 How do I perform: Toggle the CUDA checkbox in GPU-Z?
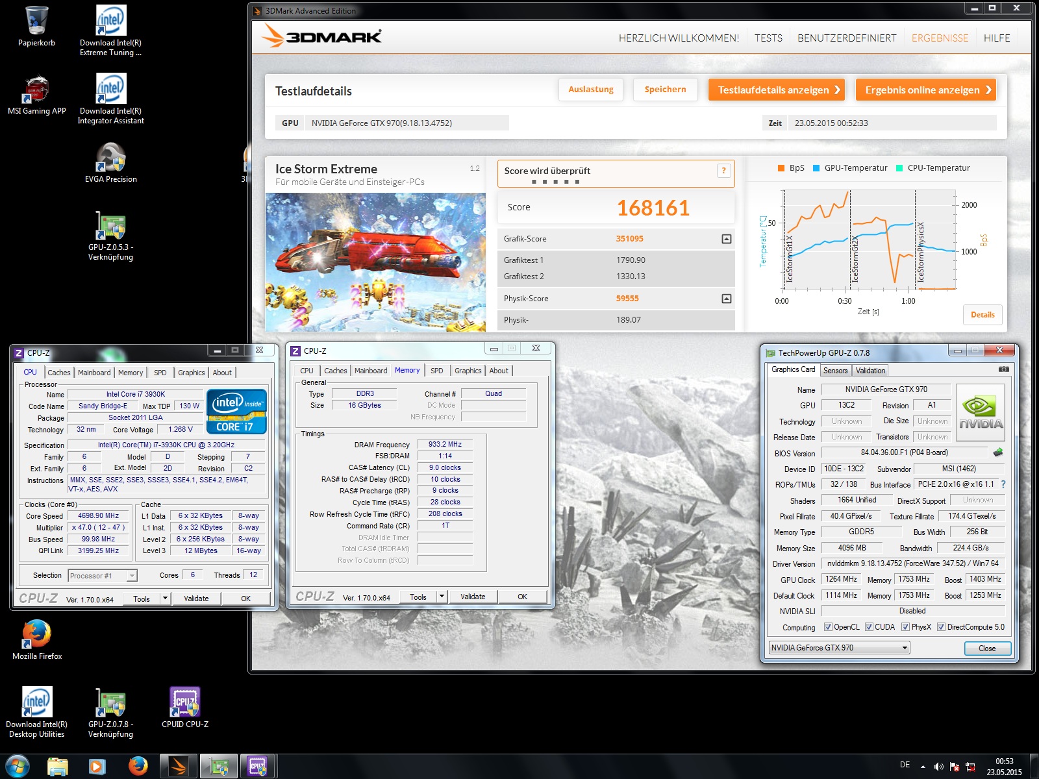[869, 627]
